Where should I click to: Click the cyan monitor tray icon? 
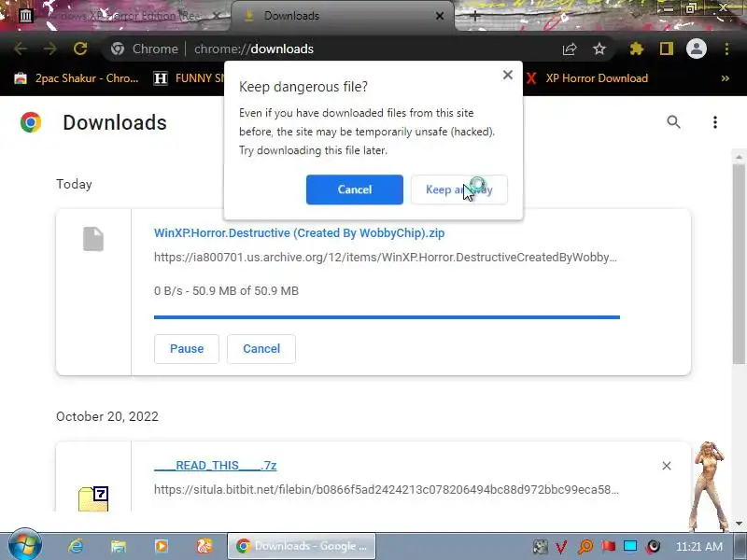coord(630,546)
